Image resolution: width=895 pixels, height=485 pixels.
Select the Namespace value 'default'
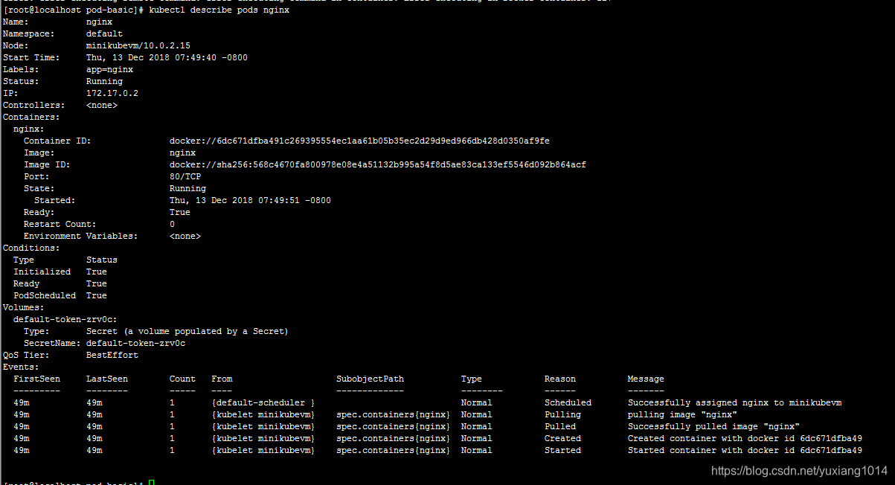[x=104, y=33]
